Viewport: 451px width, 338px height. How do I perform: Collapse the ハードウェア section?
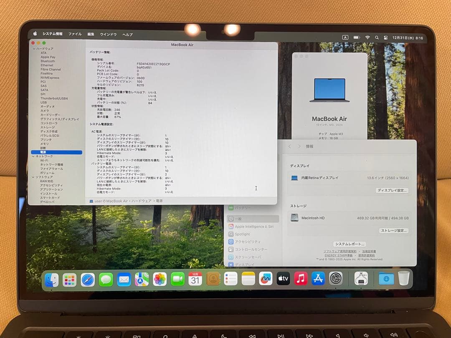point(35,48)
